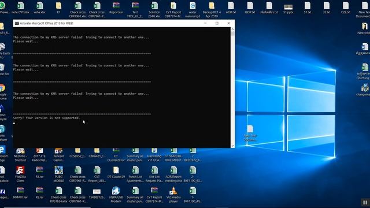Select the 51.pptx presentation icon
This screenshot has height=208, width=370.
coord(288,8)
